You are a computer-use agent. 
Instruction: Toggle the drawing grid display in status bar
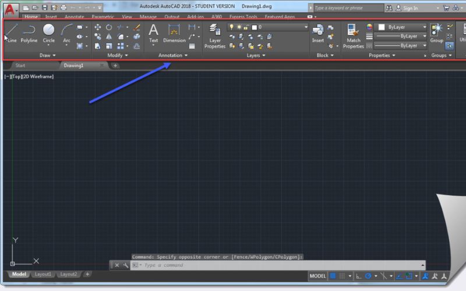(x=333, y=276)
